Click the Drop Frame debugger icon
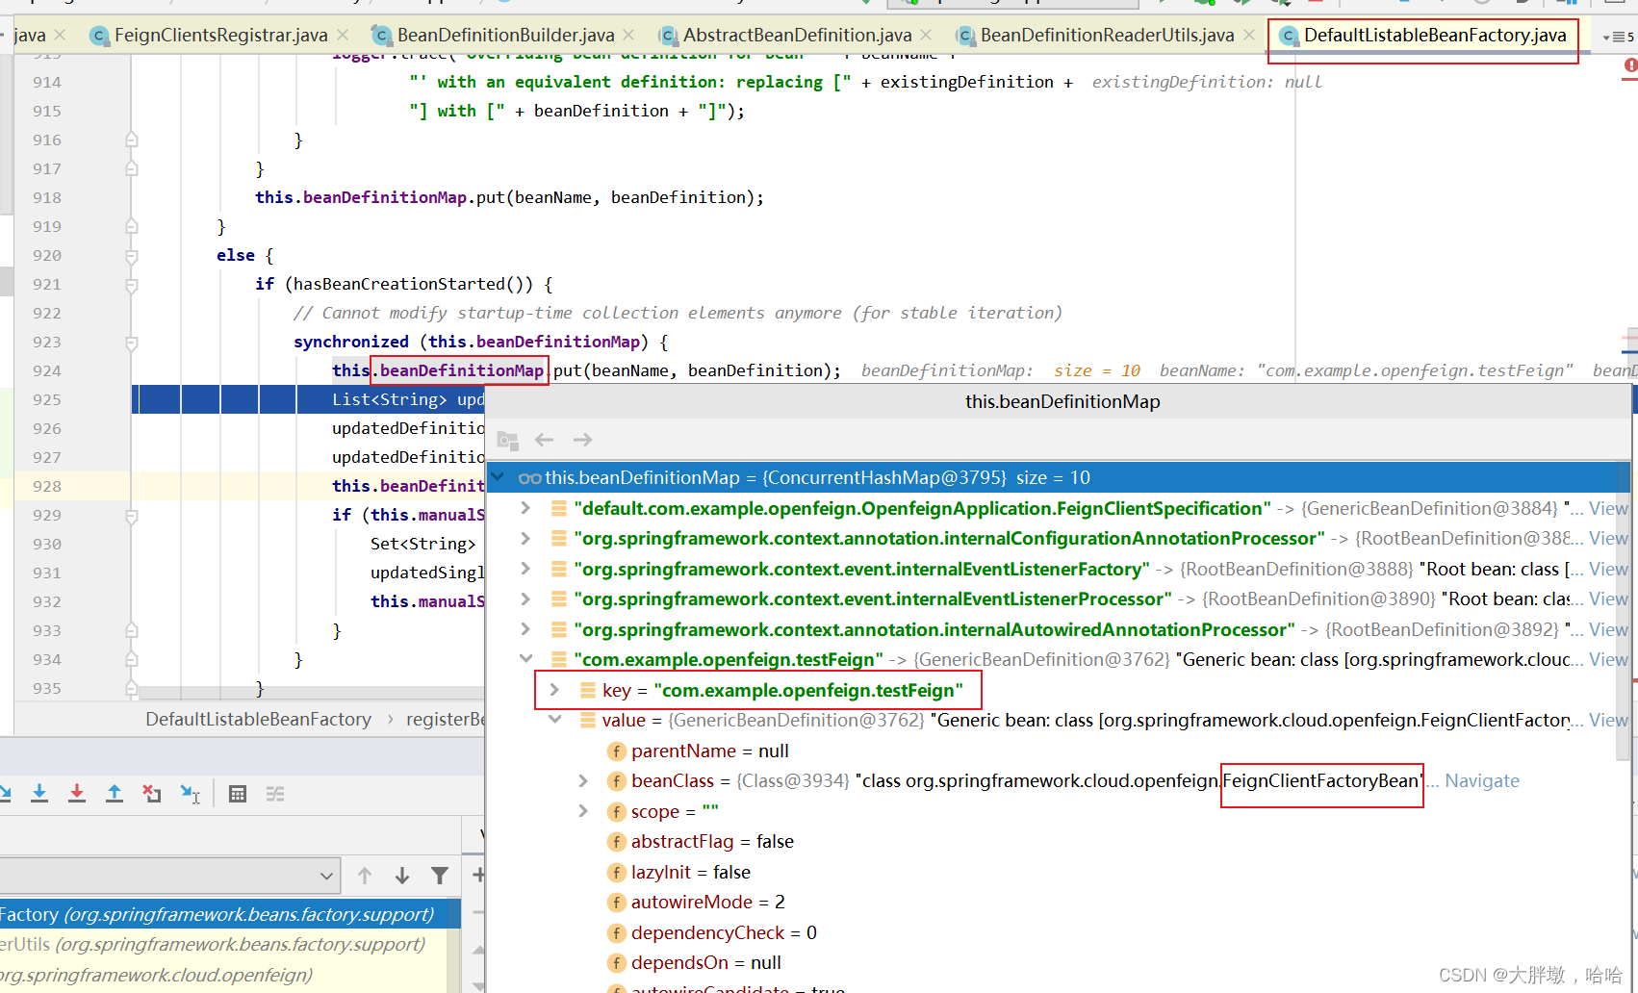This screenshot has width=1638, height=993. pyautogui.click(x=152, y=793)
